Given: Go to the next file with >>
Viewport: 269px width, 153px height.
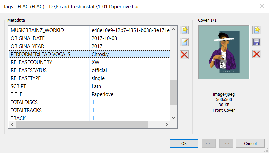Looking at the screenshot, I should point(226,143).
